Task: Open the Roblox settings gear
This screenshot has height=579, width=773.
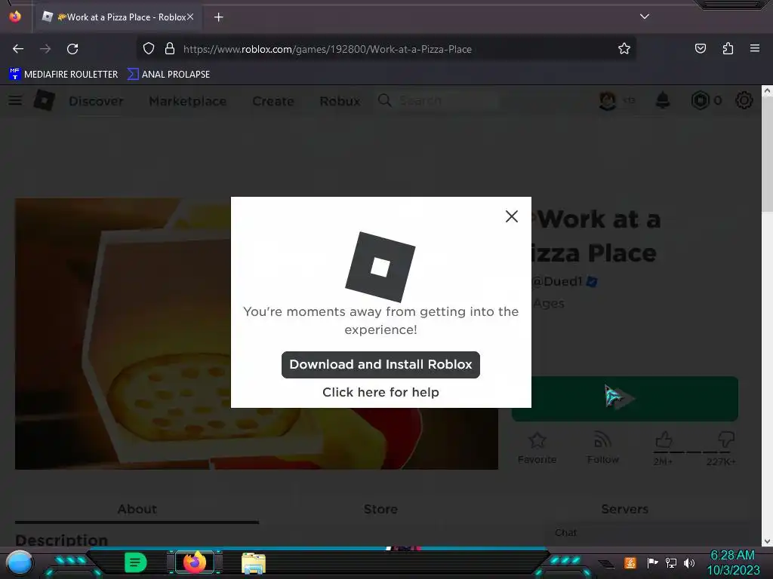Action: pyautogui.click(x=744, y=100)
